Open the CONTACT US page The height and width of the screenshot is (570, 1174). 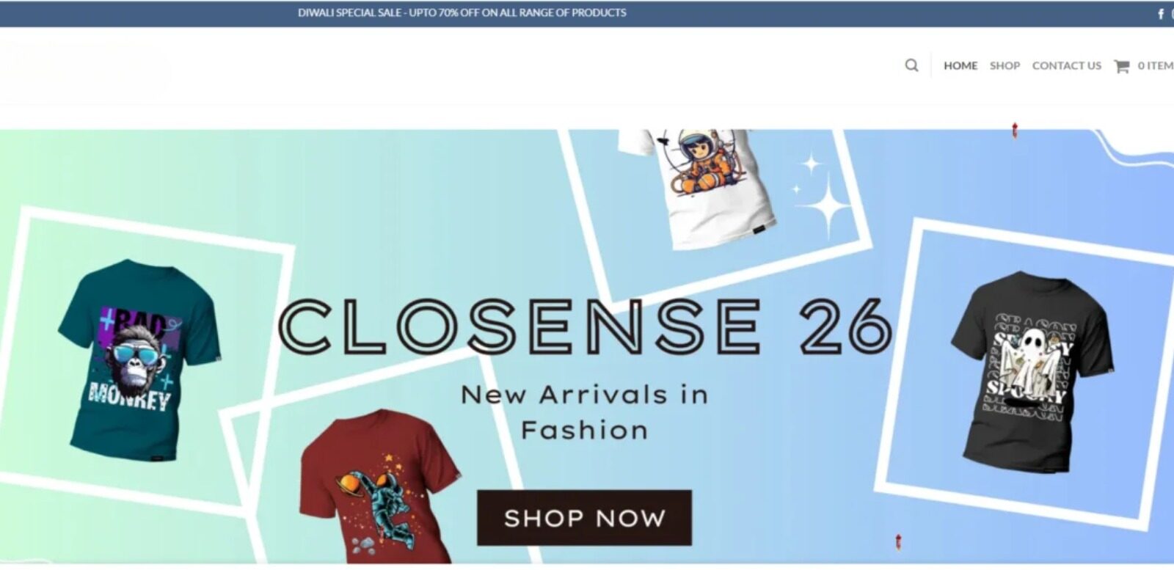[1066, 66]
